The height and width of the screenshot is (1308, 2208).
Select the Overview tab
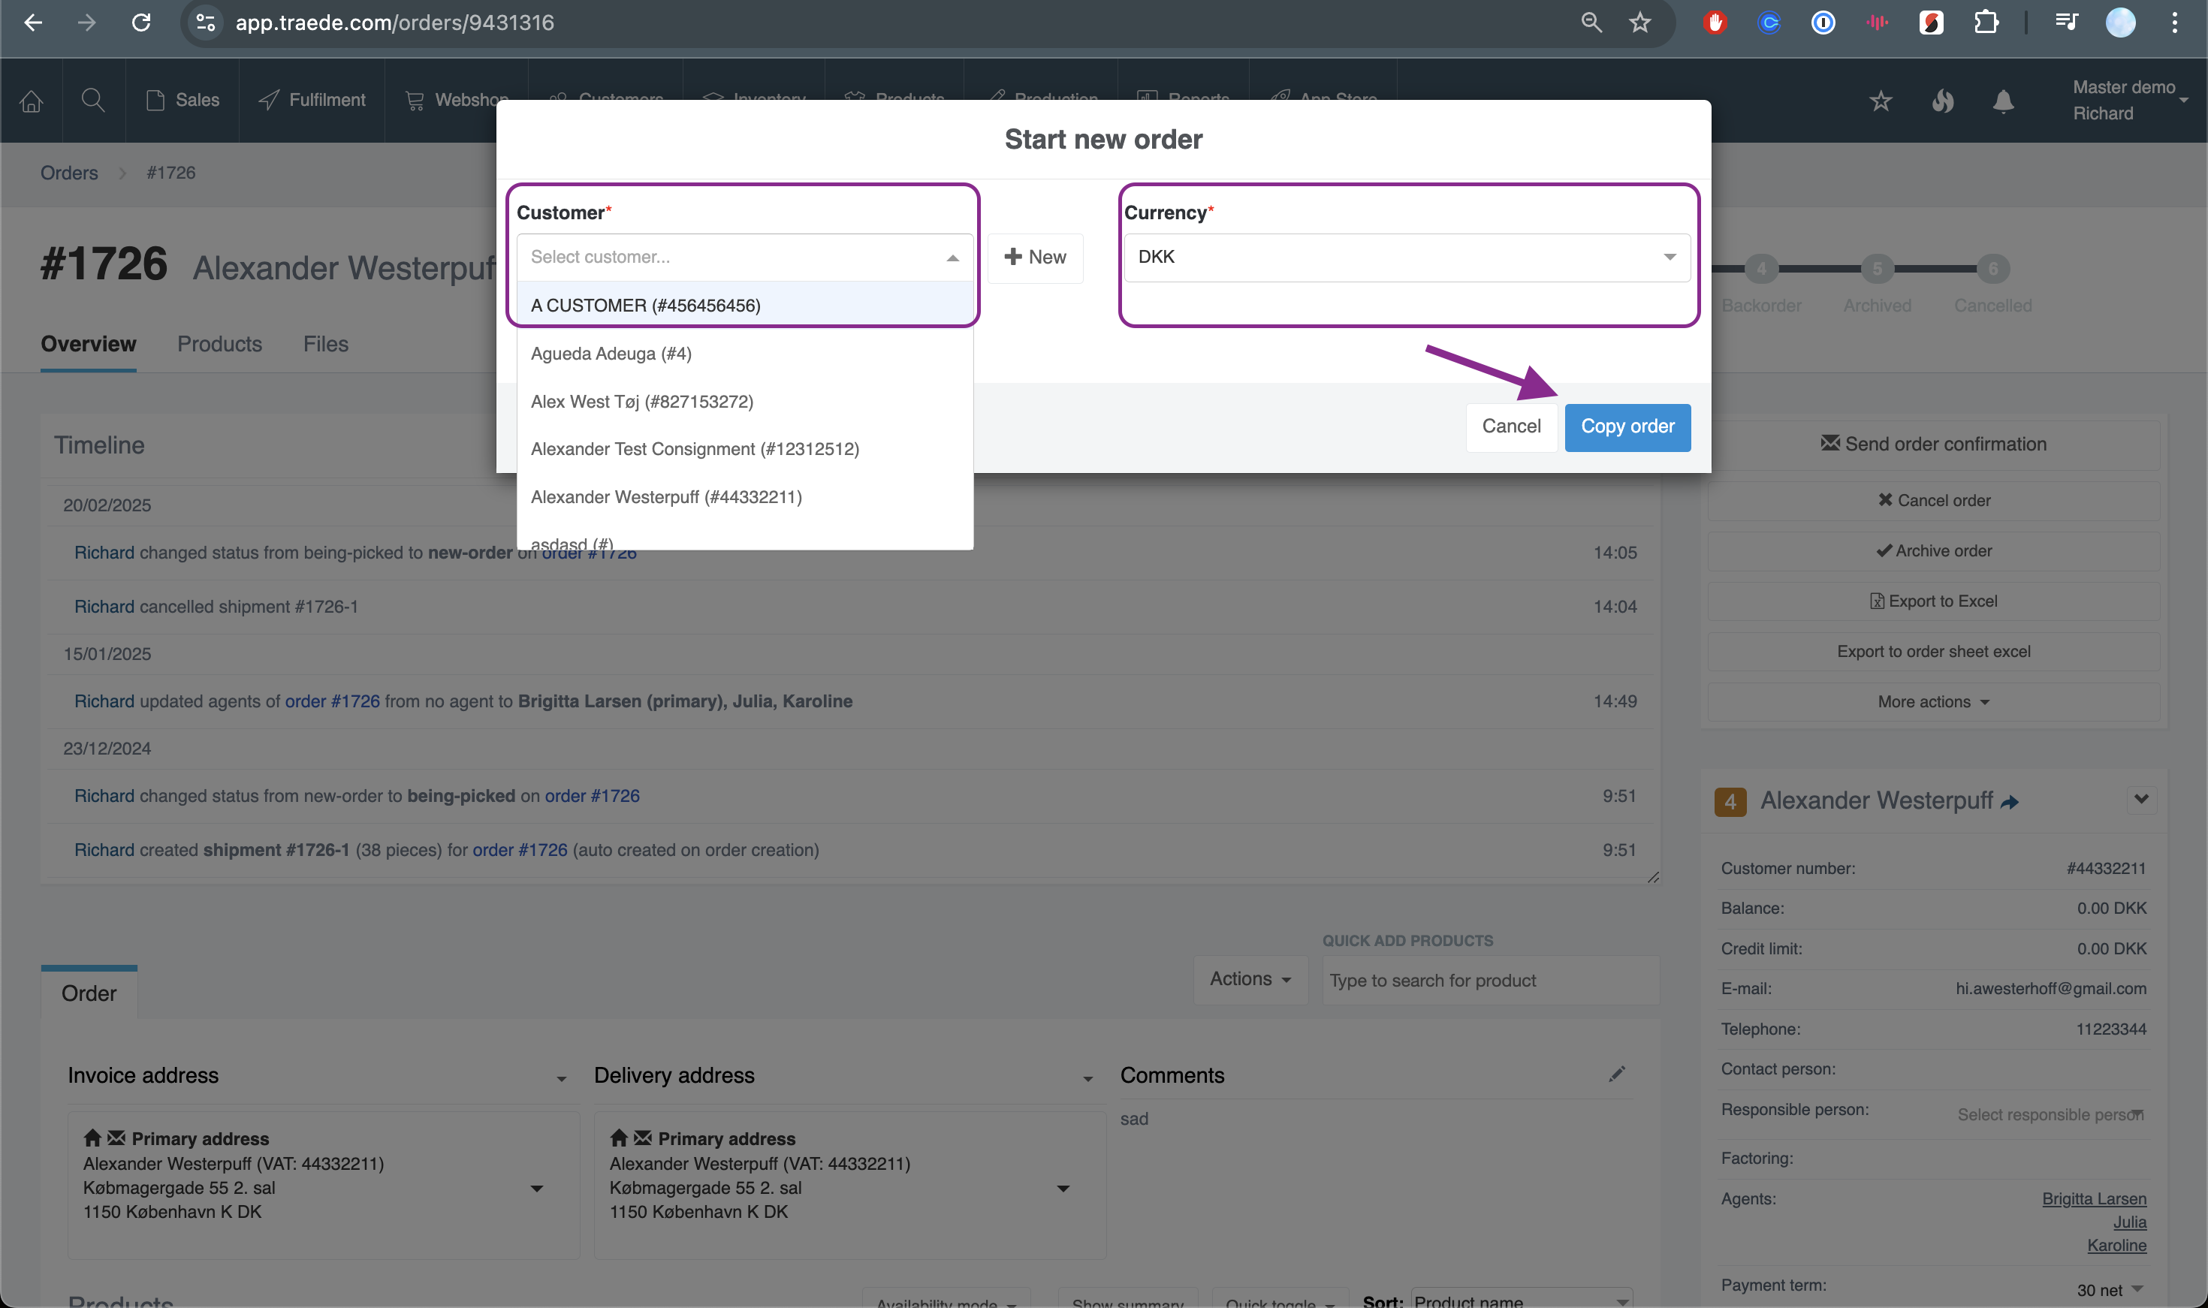tap(88, 344)
